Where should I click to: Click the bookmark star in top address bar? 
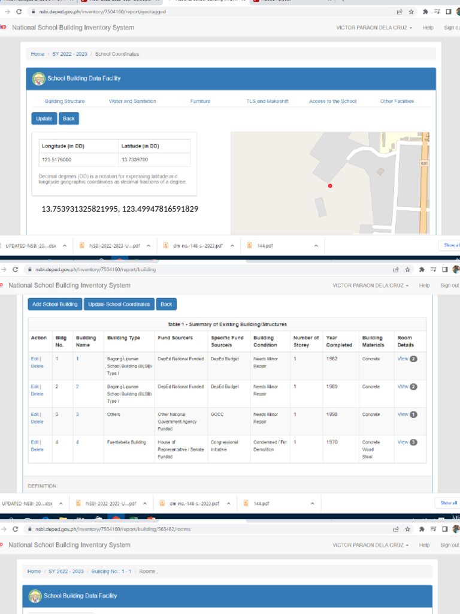point(411,12)
